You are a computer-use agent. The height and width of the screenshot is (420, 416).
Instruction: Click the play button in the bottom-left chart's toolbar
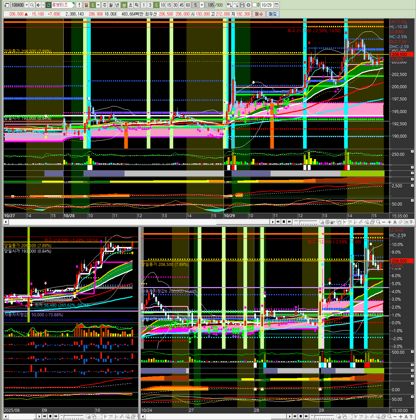click(x=39, y=416)
